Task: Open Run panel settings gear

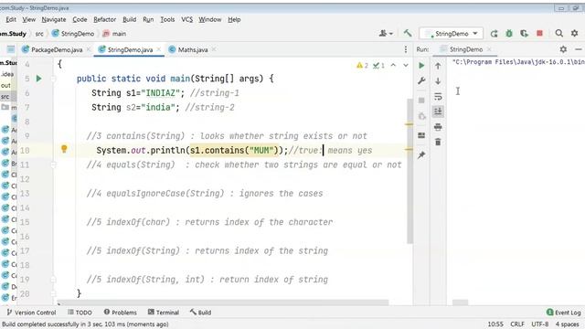Action: point(563,49)
